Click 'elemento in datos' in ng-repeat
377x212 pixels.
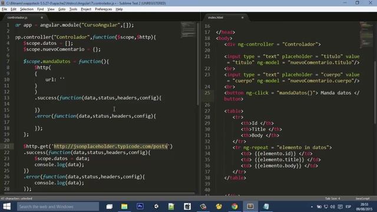click(303, 147)
